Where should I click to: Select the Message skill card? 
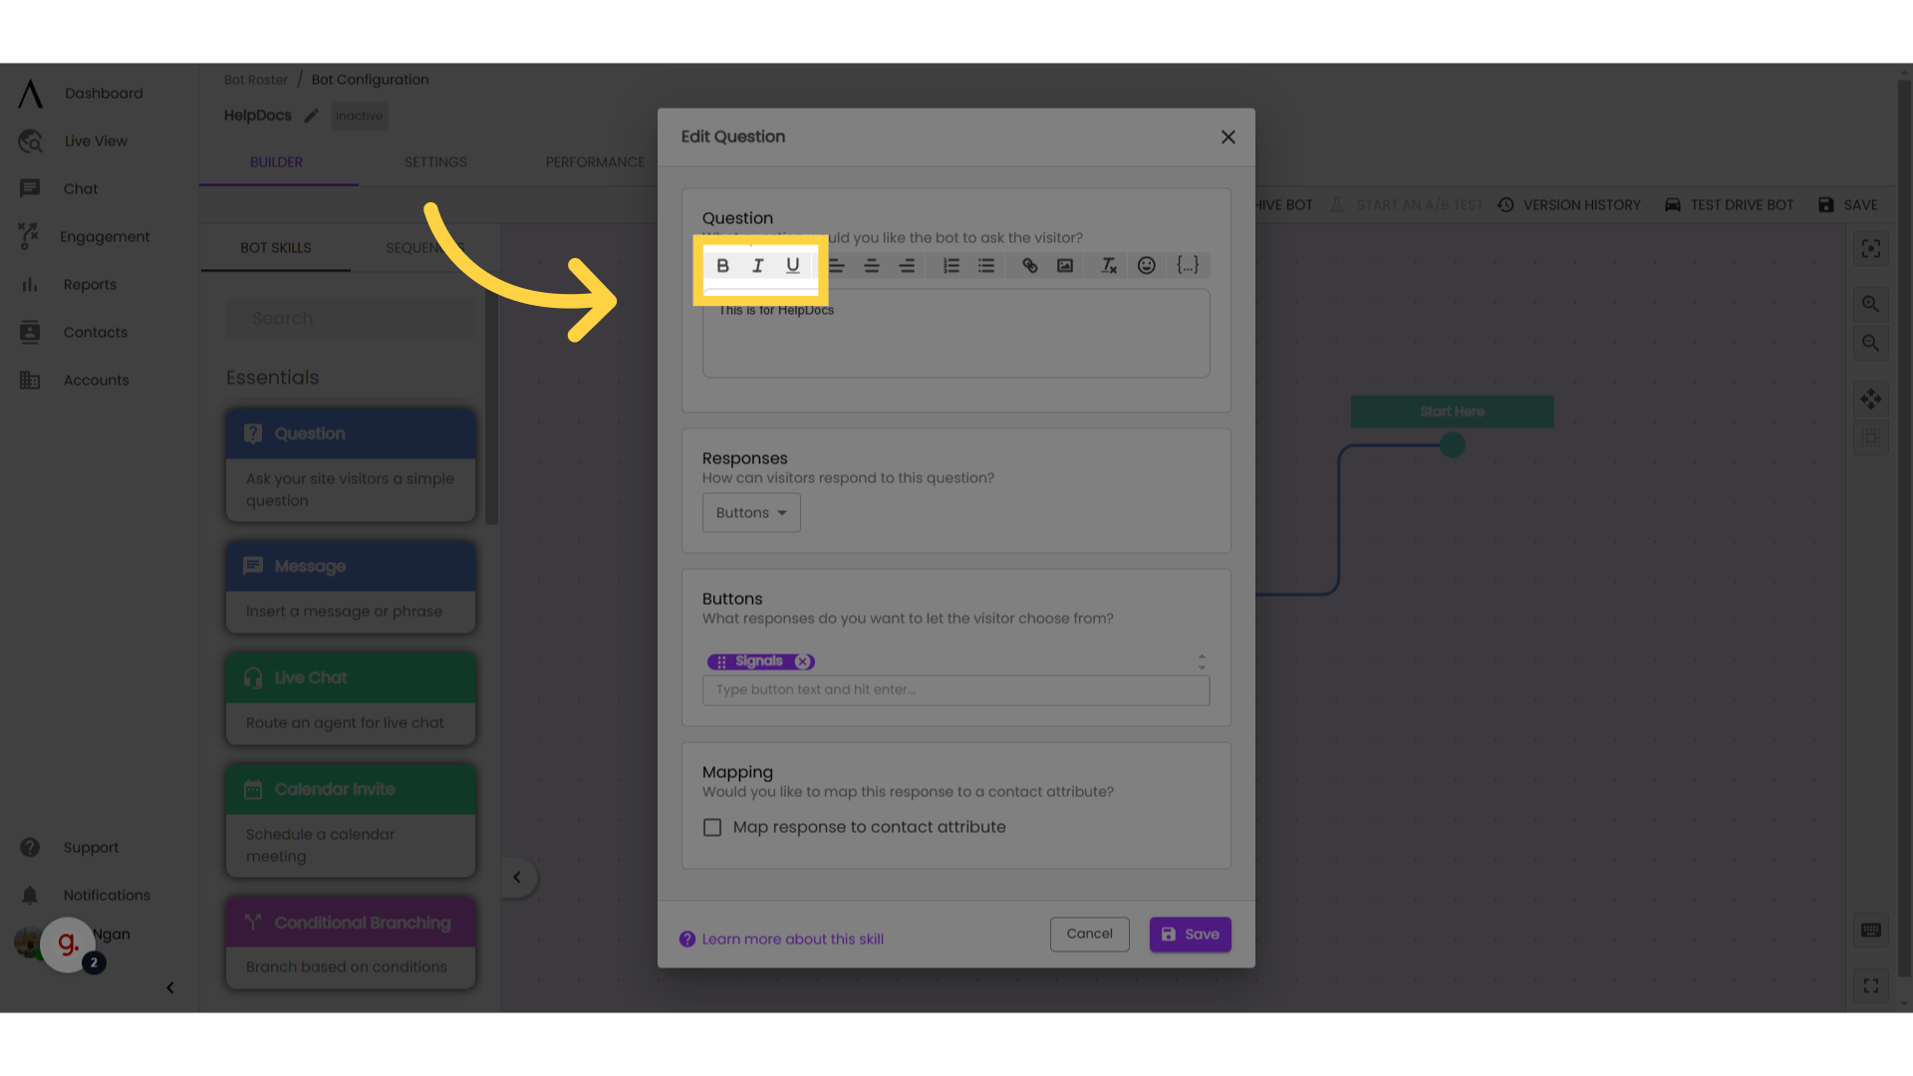[x=351, y=588]
